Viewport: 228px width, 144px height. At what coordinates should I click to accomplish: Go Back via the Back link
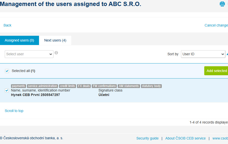[x=7, y=25]
